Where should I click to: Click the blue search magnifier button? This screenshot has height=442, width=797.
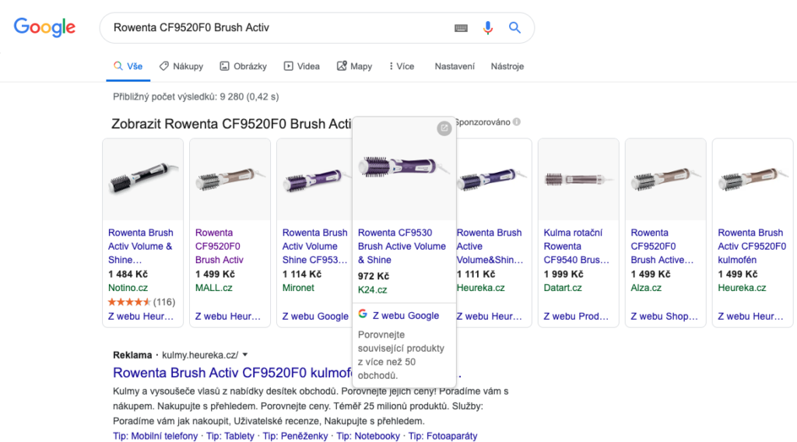514,27
